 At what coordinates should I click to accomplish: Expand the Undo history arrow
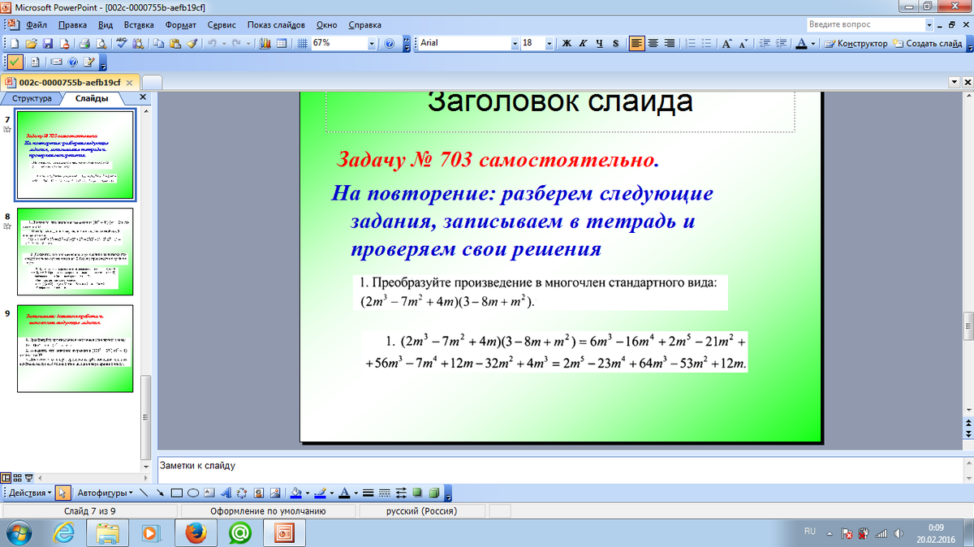pyautogui.click(x=224, y=43)
